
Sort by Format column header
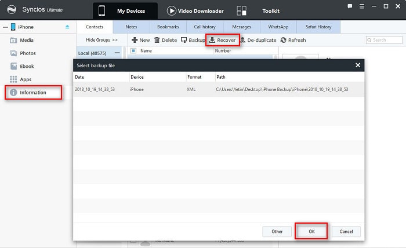[201, 77]
